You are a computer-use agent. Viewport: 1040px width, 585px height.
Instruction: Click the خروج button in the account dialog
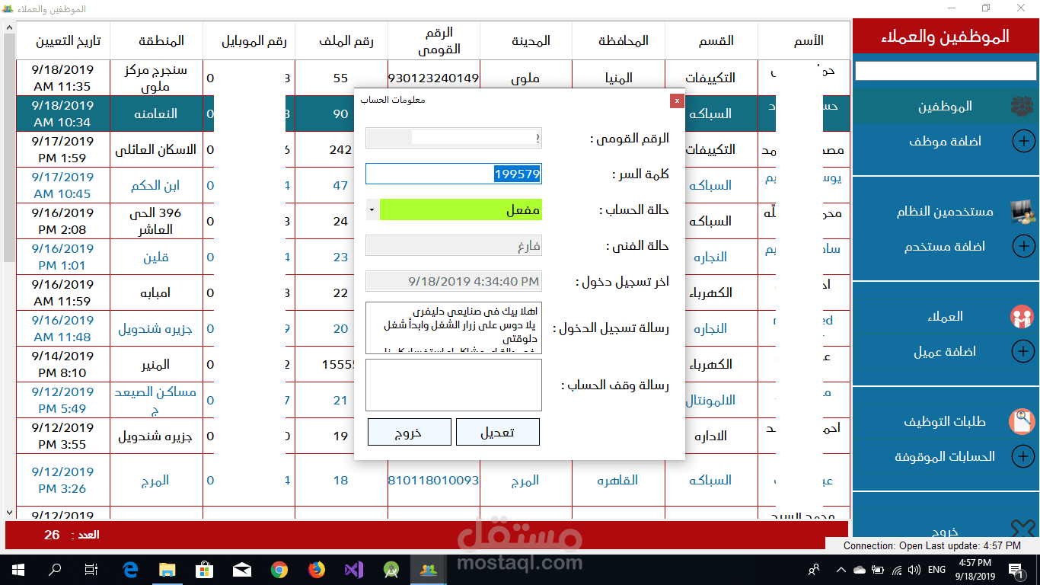tap(410, 432)
